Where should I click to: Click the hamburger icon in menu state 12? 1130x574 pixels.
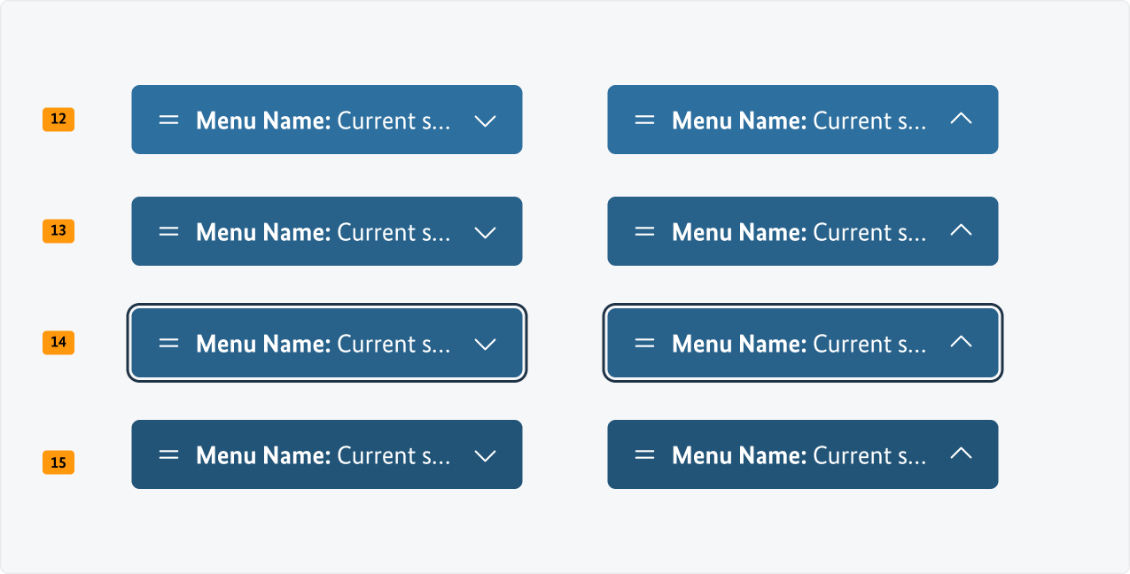(x=168, y=120)
